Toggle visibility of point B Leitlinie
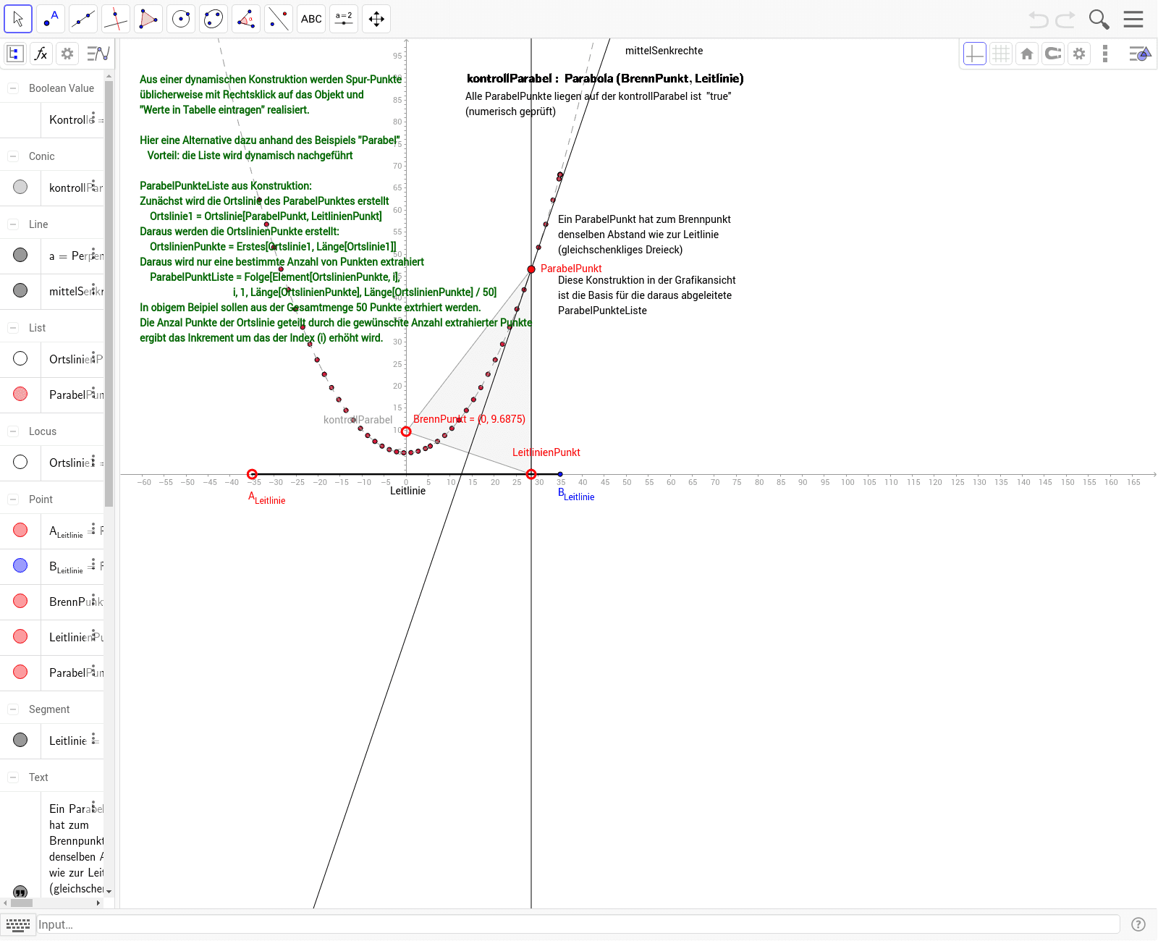This screenshot has width=1158, height=941. point(20,565)
